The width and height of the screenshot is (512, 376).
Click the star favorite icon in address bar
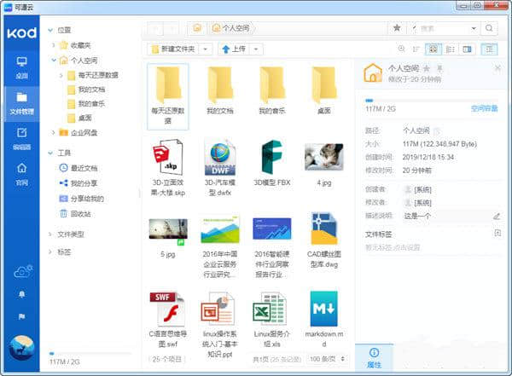click(x=397, y=28)
